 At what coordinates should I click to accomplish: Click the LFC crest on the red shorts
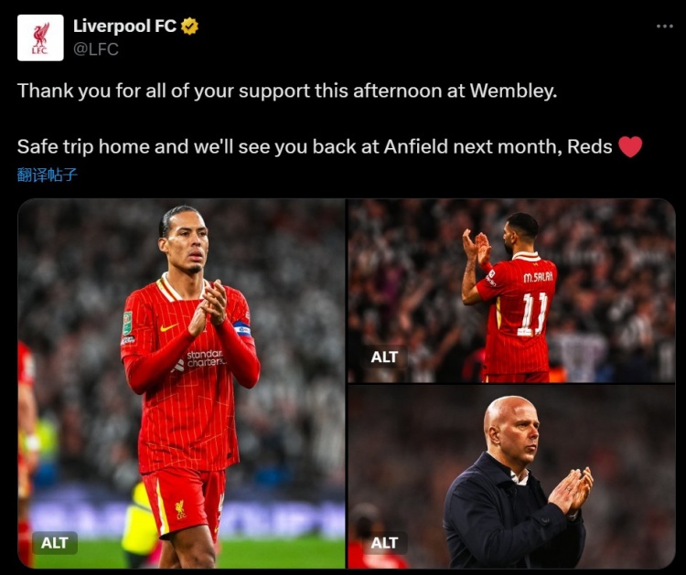(x=180, y=510)
